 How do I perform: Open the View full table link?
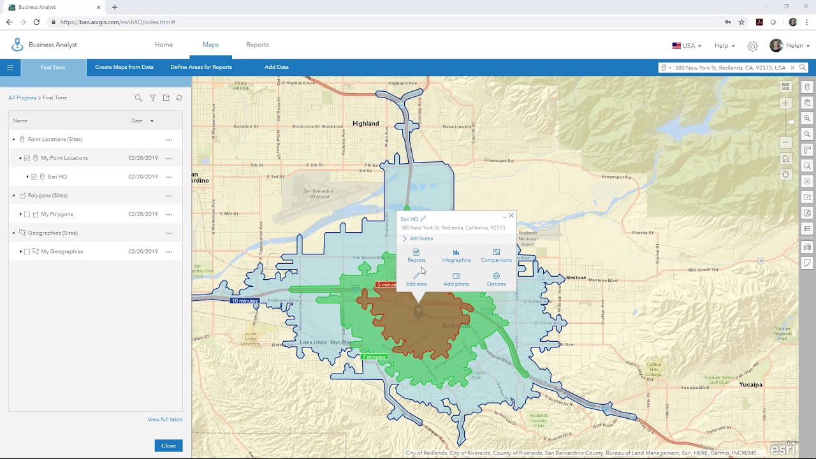coord(165,419)
